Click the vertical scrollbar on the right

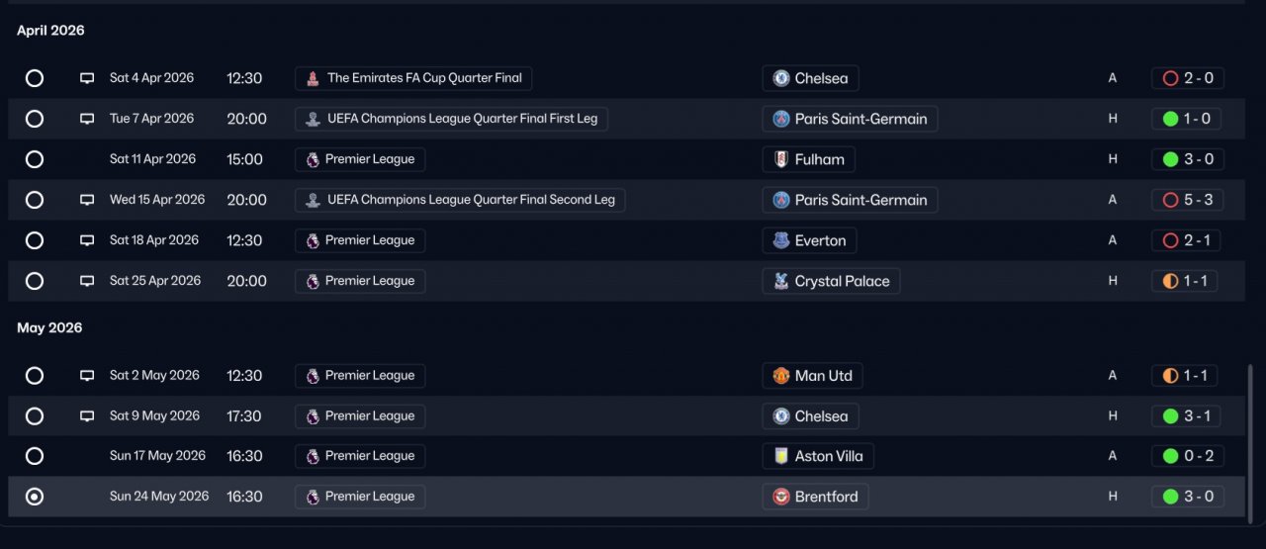click(1250, 435)
